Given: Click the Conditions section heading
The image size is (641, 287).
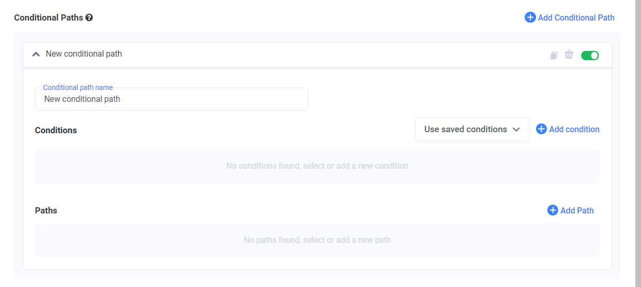Looking at the screenshot, I should click(x=56, y=131).
